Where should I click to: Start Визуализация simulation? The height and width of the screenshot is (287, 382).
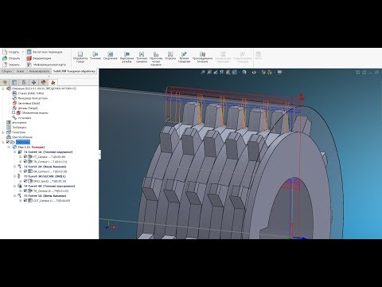click(x=39, y=58)
